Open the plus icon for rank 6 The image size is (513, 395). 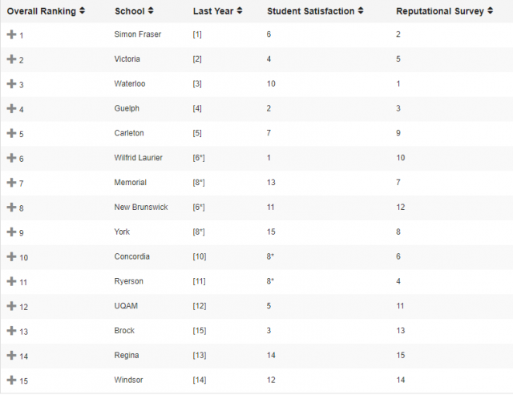coord(11,158)
